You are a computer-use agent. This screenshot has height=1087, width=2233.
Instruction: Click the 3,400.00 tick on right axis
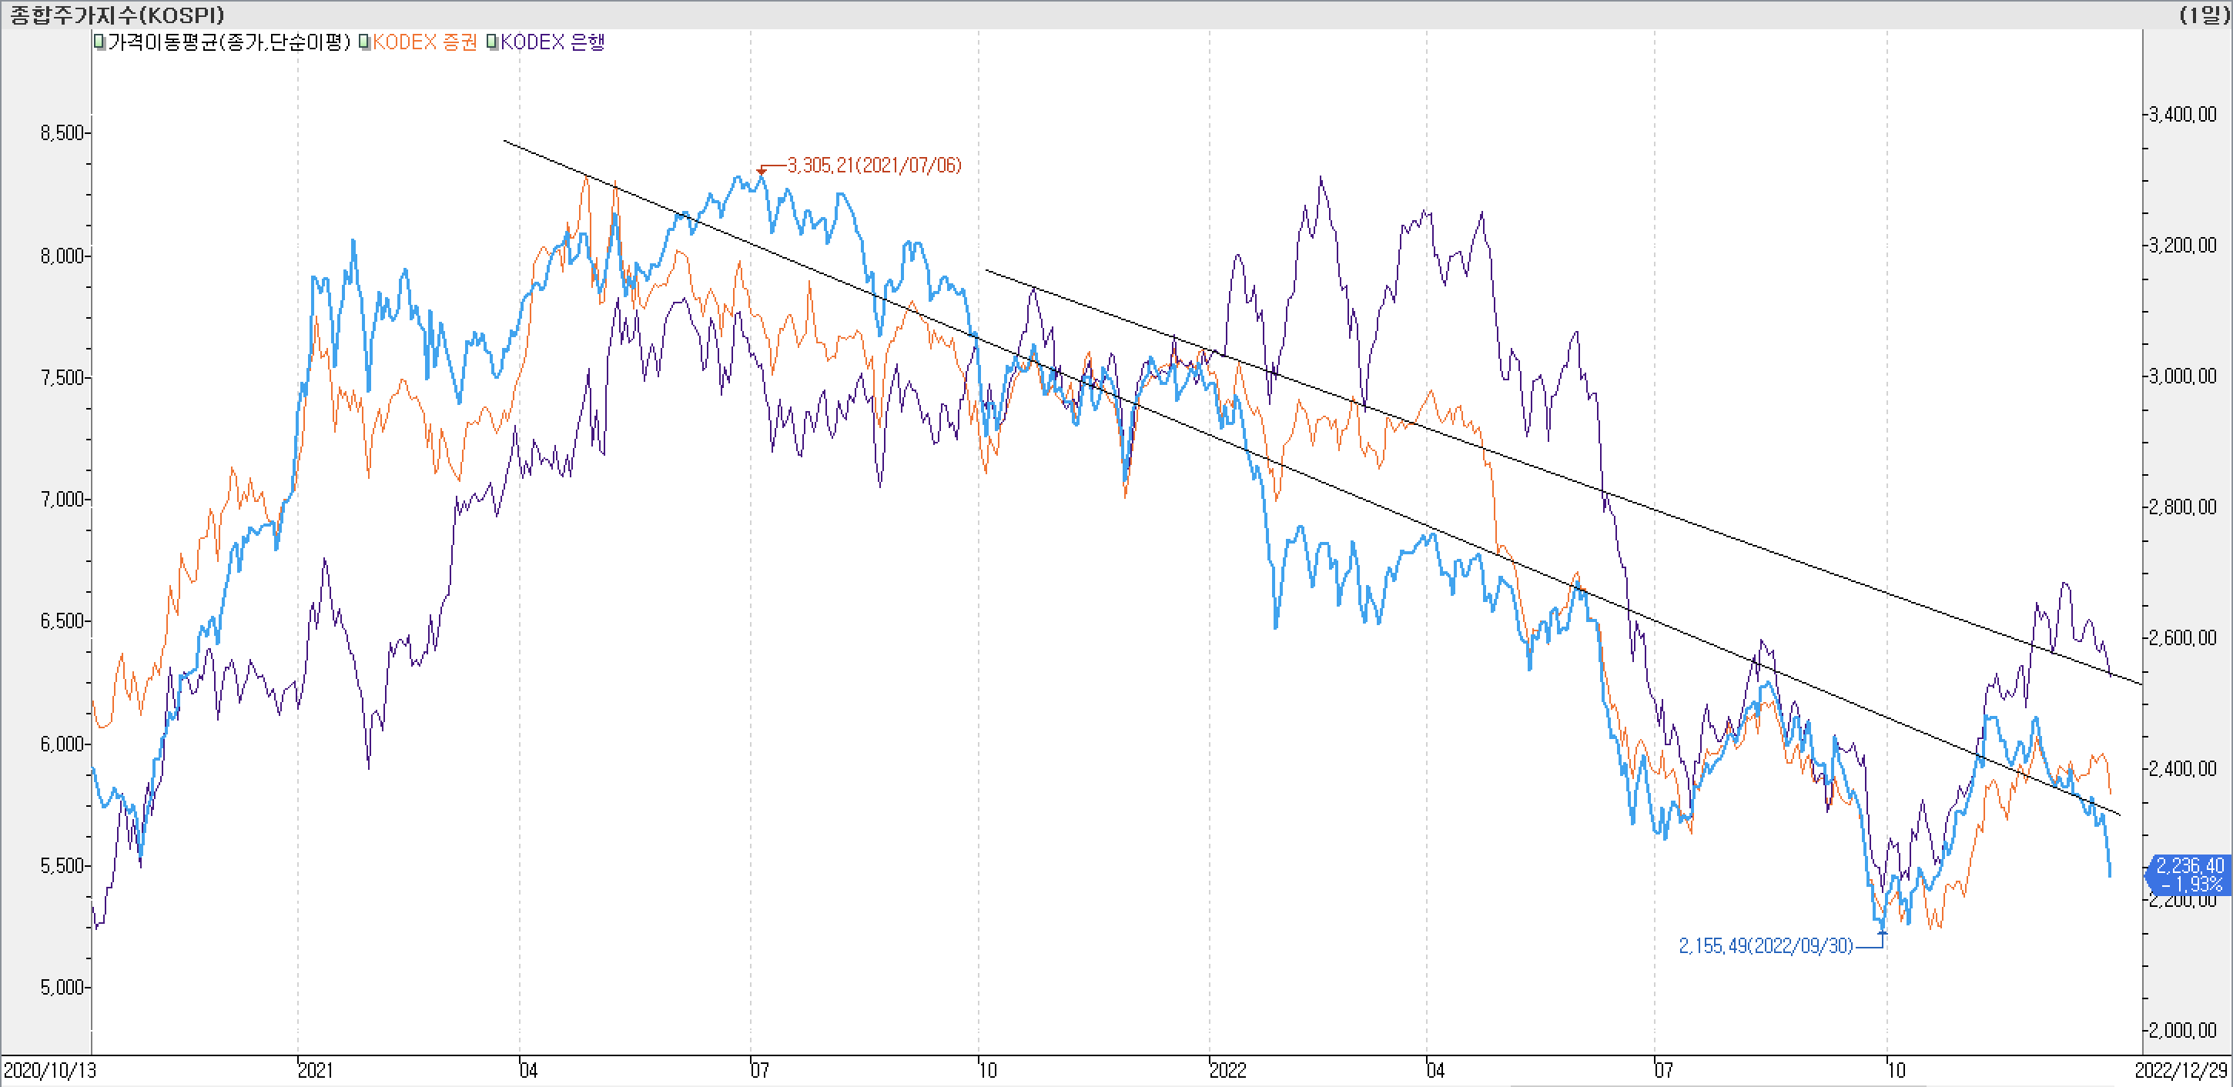tap(2183, 115)
